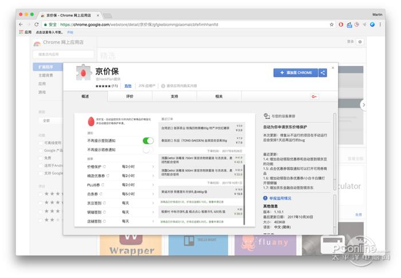Click the 登录 sign-in link
The height and width of the screenshot is (278, 401).
click(351, 41)
